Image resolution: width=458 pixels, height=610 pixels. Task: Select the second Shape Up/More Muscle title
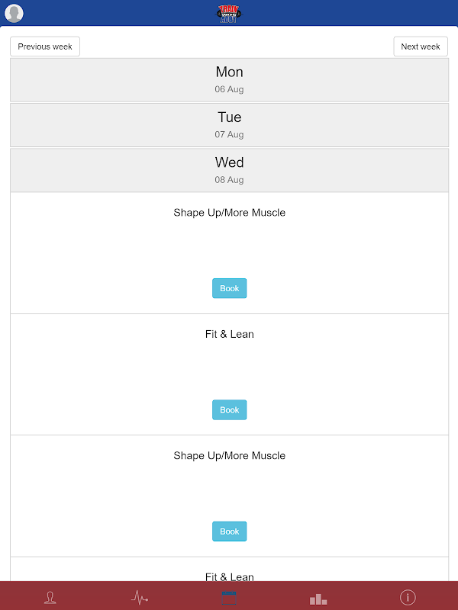[229, 456]
